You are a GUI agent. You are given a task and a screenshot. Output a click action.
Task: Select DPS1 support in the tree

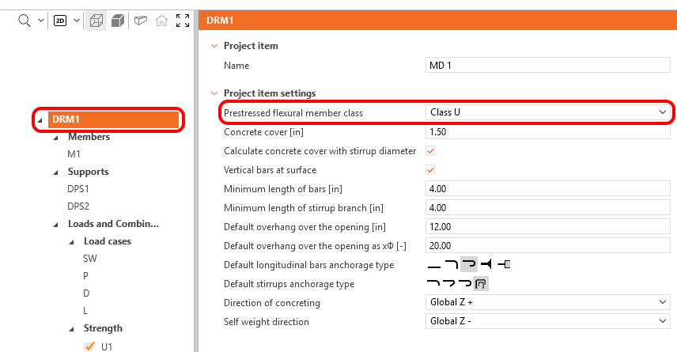coord(78,189)
